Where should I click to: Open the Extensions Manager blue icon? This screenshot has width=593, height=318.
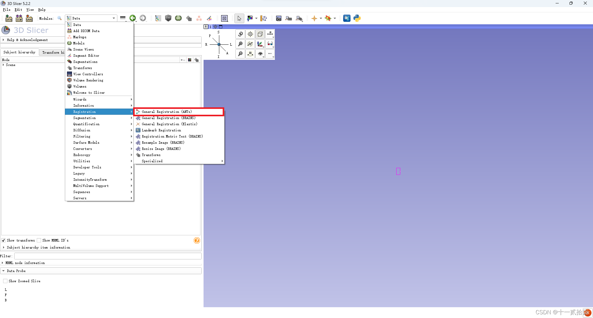347,18
